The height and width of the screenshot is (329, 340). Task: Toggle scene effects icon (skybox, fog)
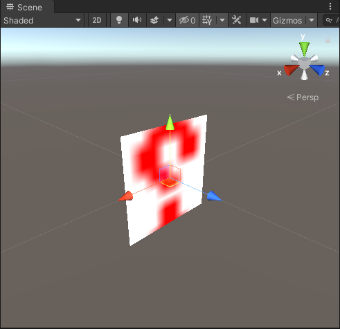[154, 20]
